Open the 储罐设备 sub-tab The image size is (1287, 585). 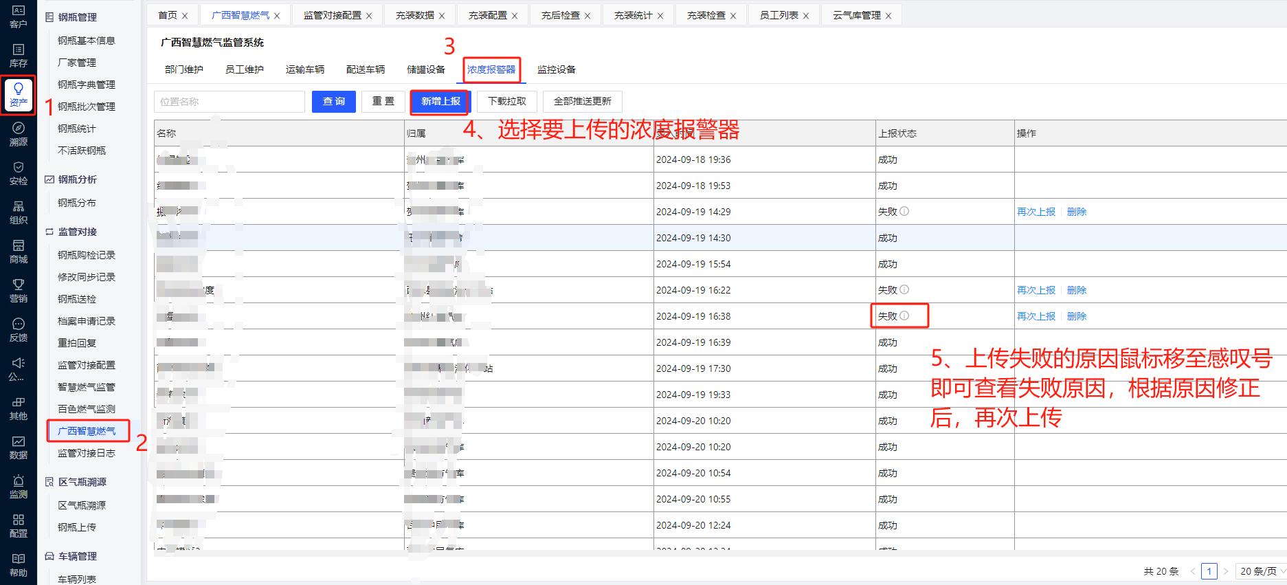pos(426,69)
